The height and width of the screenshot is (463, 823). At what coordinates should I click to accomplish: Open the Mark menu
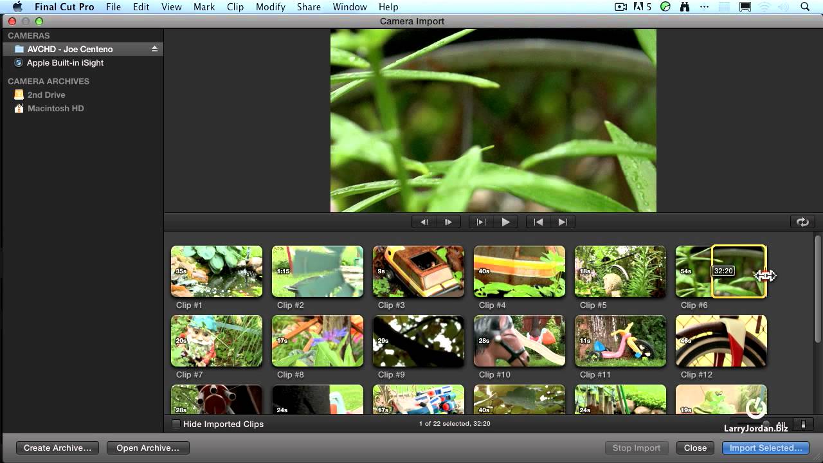click(204, 7)
